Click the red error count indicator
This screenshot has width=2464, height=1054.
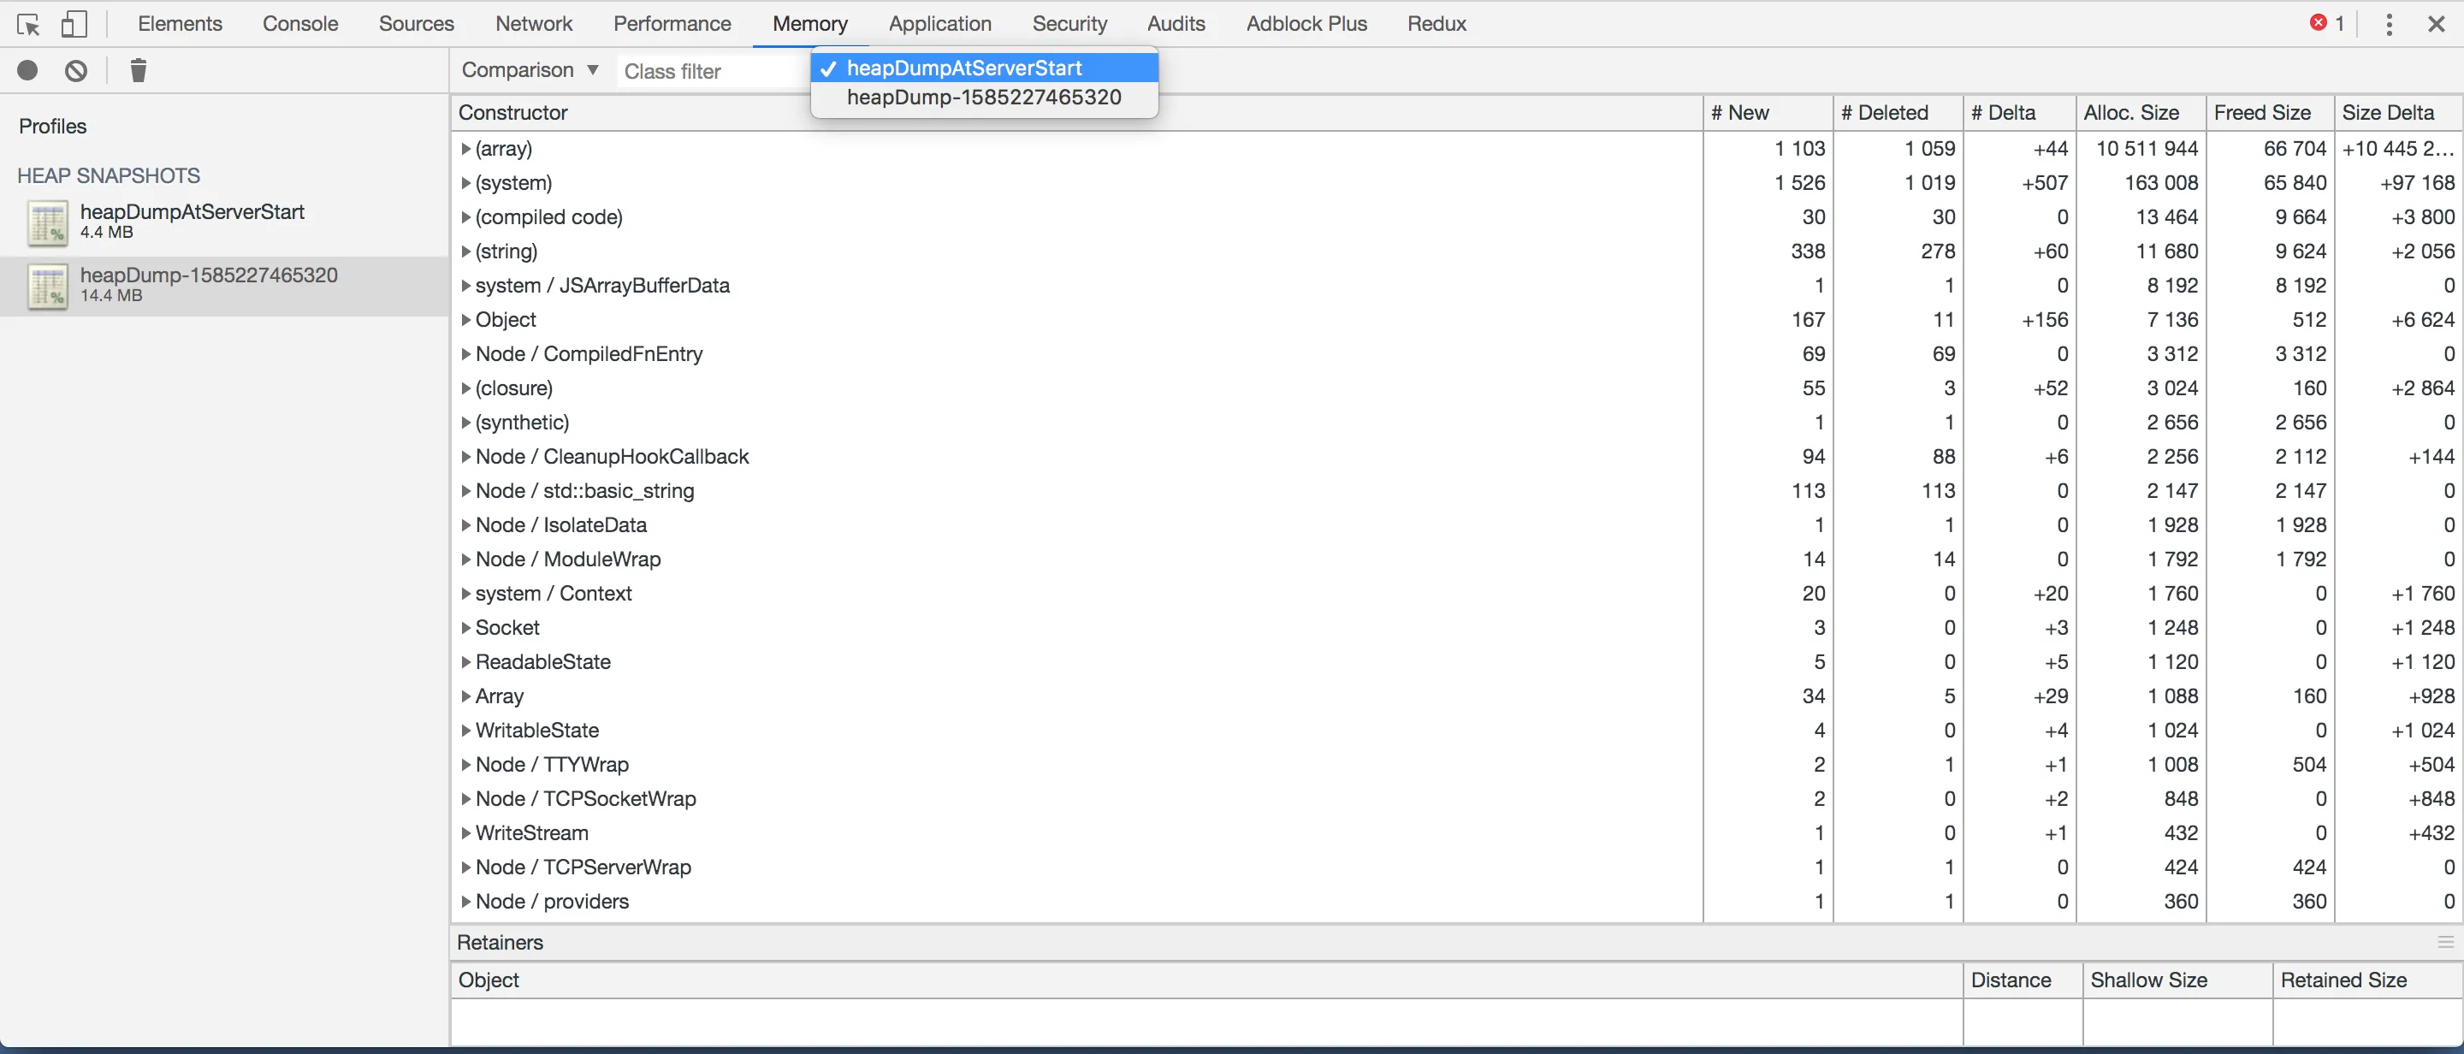[x=2326, y=23]
